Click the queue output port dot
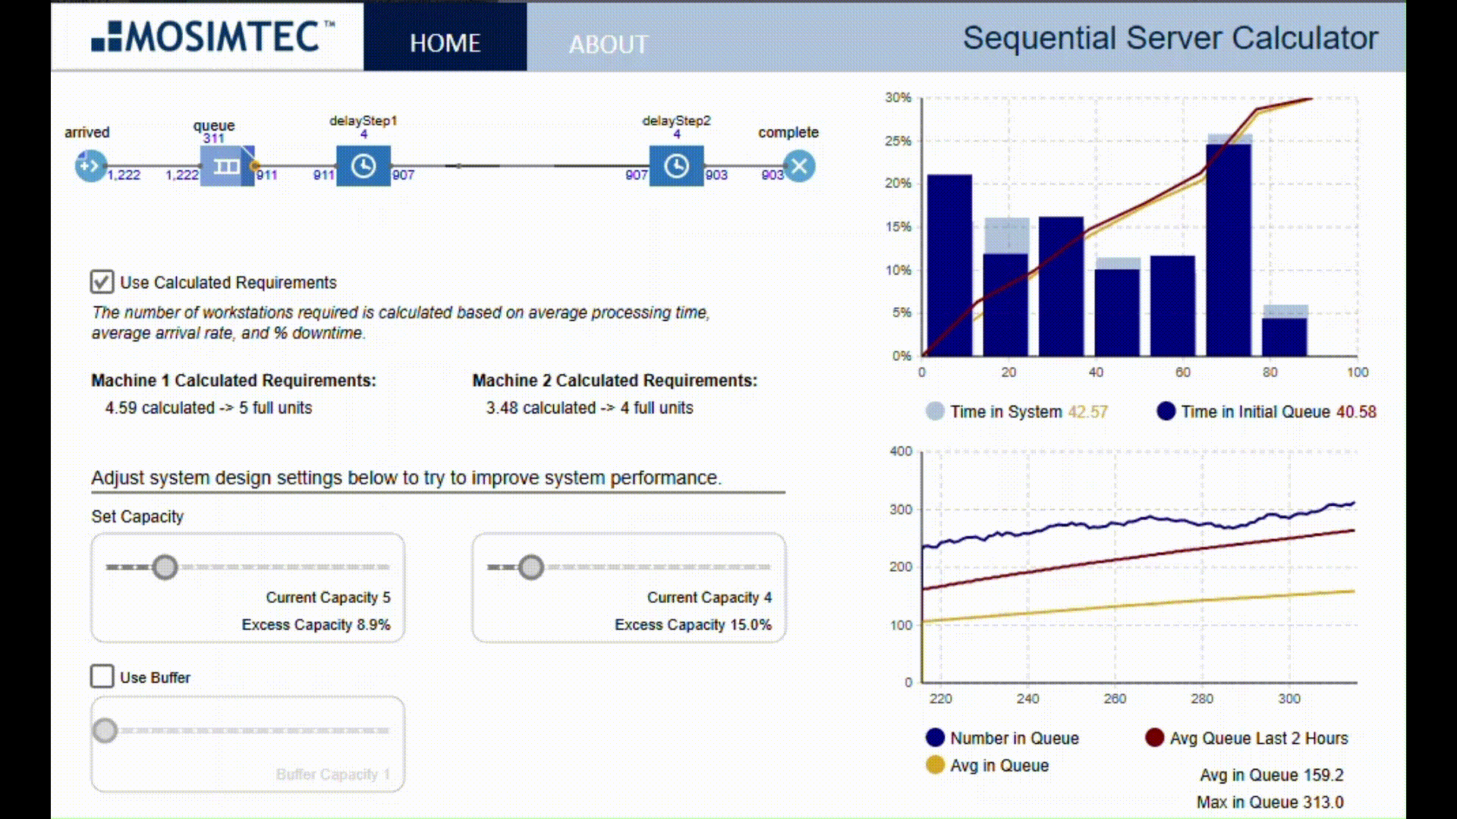The width and height of the screenshot is (1457, 819). point(255,166)
